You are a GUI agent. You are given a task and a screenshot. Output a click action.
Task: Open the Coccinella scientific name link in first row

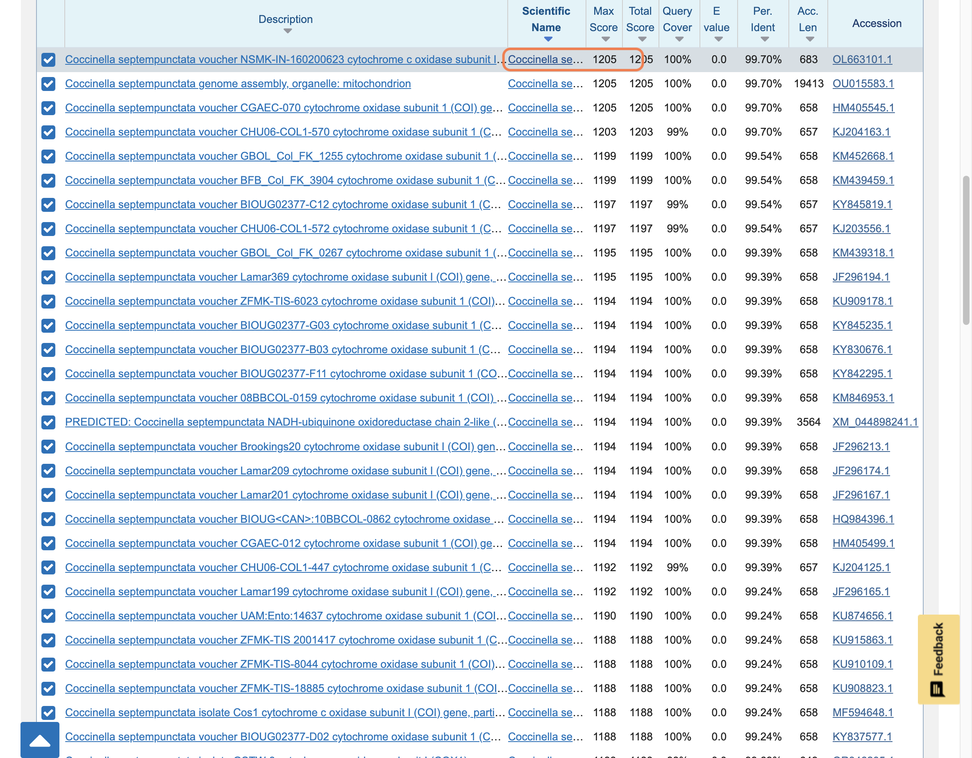(x=545, y=60)
